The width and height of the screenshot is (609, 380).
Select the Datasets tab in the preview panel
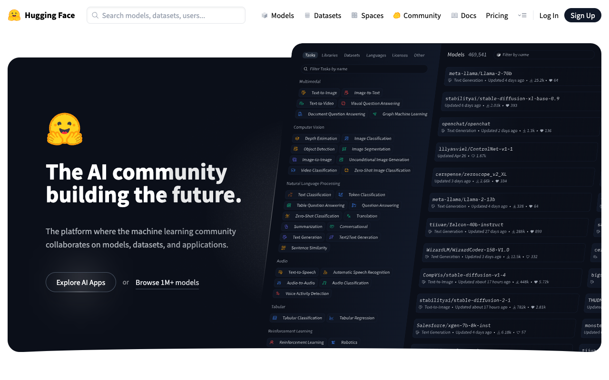click(x=352, y=55)
